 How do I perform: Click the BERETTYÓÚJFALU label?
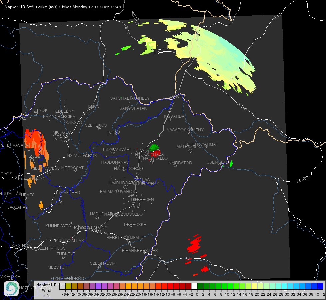tap(125, 237)
